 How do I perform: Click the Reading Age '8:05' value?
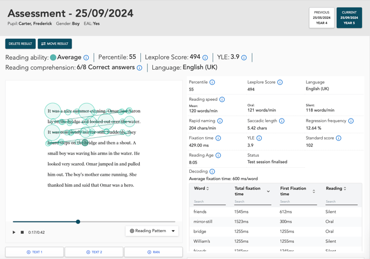[193, 162]
